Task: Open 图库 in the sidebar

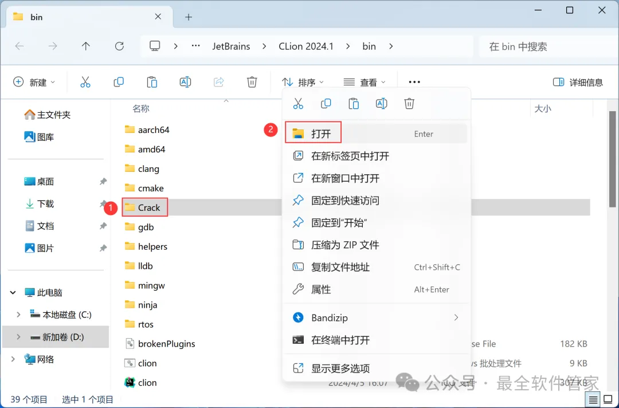Action: [39, 137]
